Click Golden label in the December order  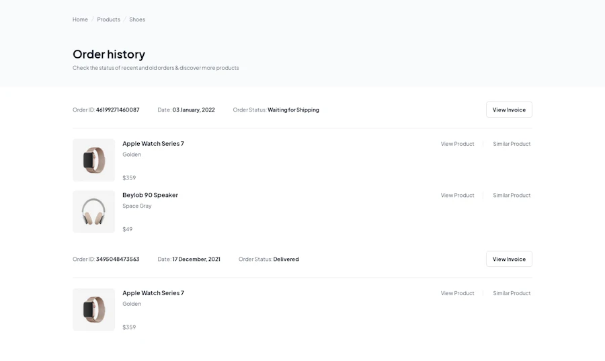coord(132,304)
